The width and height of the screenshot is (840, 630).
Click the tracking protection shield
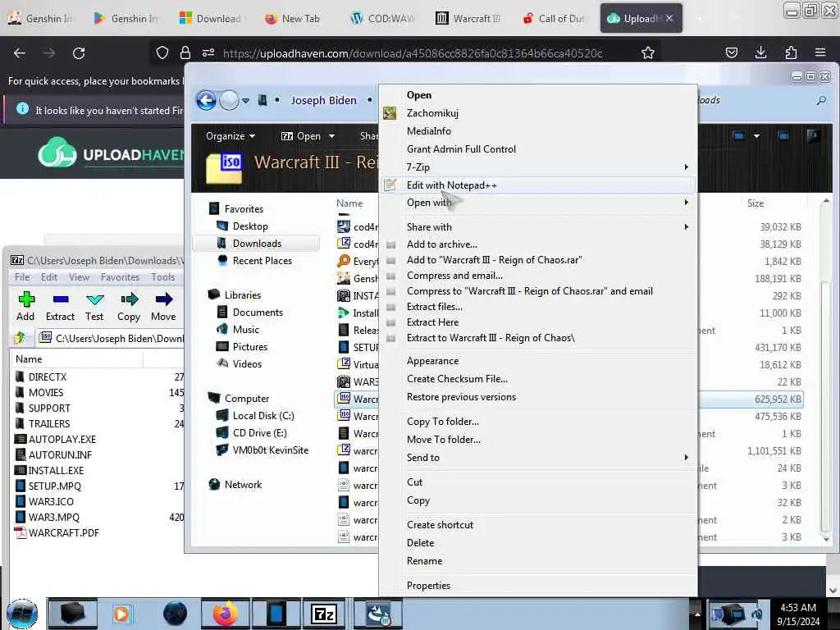[x=162, y=52]
